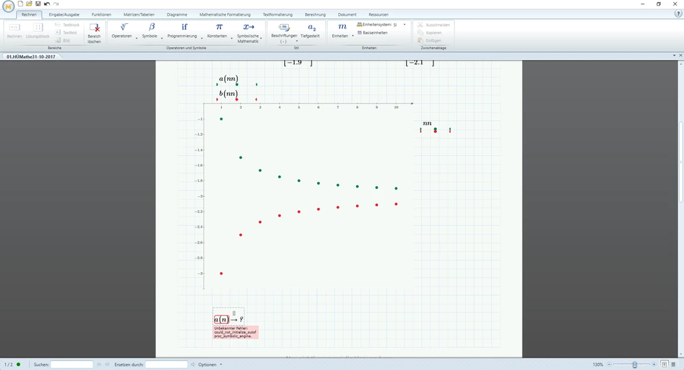Switch to the Textformatierung tab
Viewport: 684px width, 370px height.
click(277, 14)
